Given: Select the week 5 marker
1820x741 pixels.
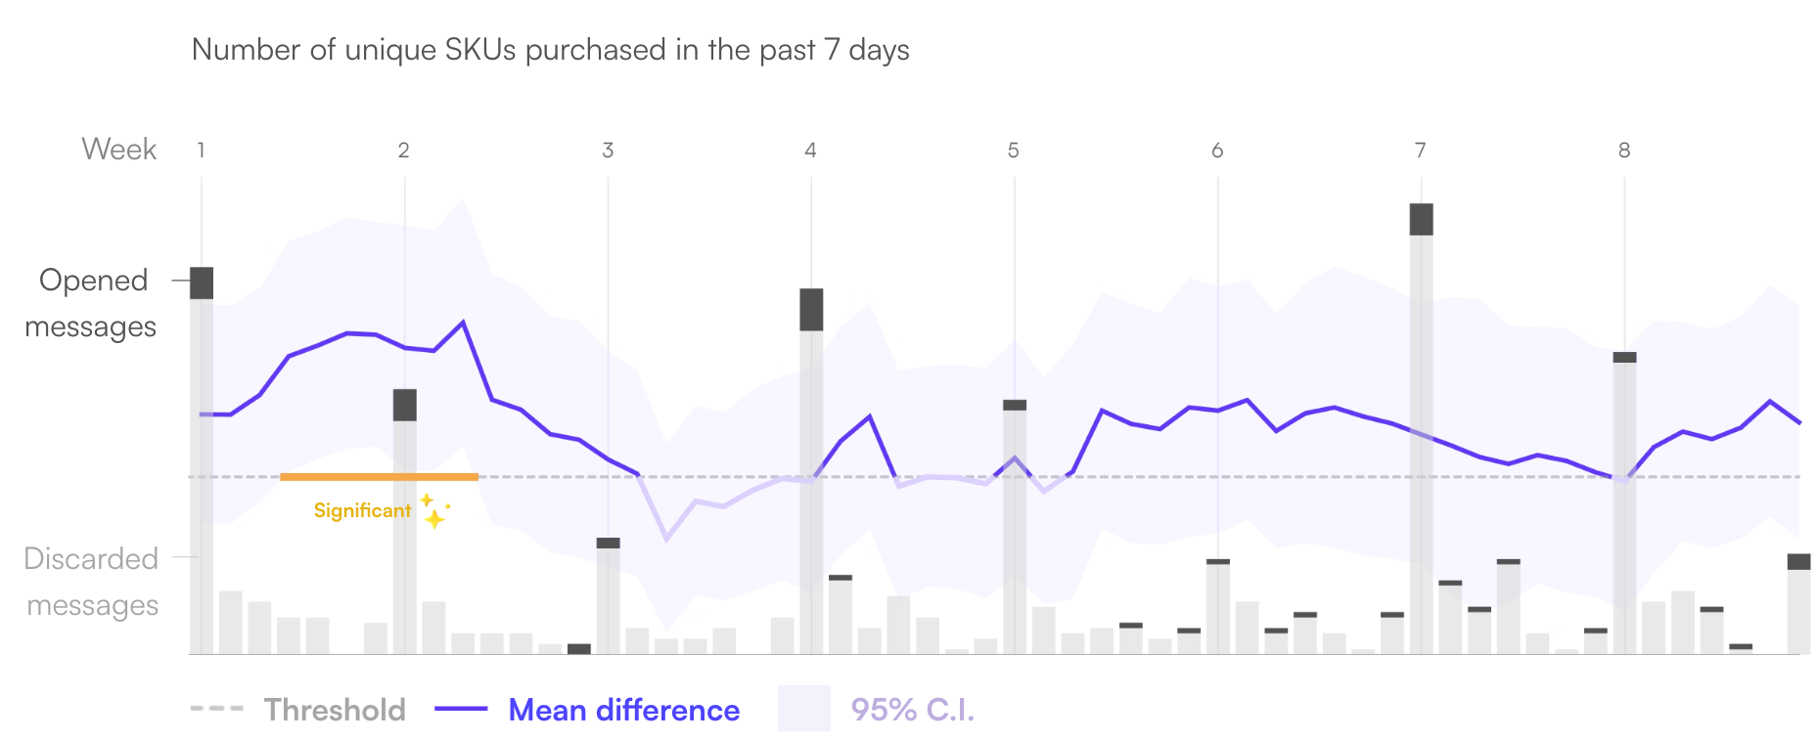Looking at the screenshot, I should [x=1013, y=151].
